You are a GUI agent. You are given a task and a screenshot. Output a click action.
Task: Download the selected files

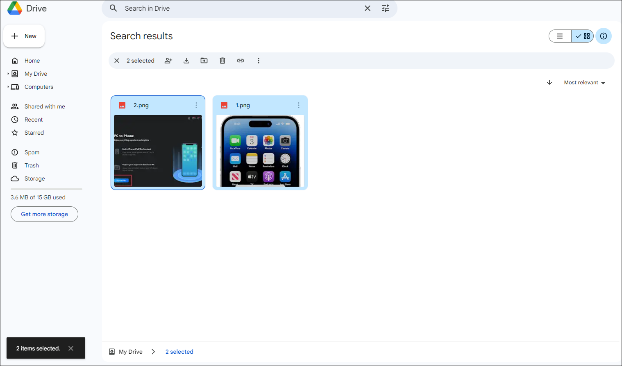[x=186, y=61]
